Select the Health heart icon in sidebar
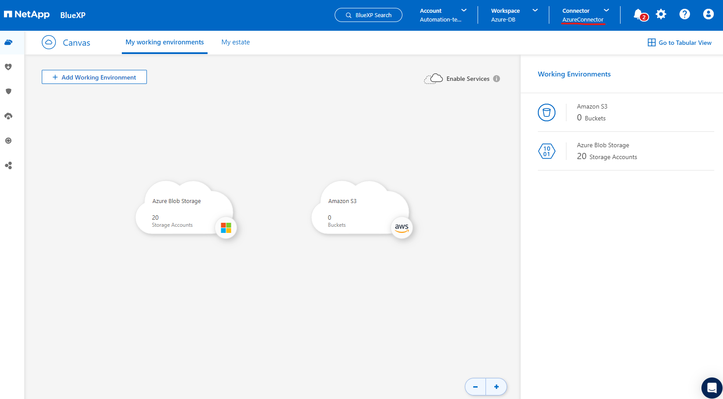 point(8,67)
